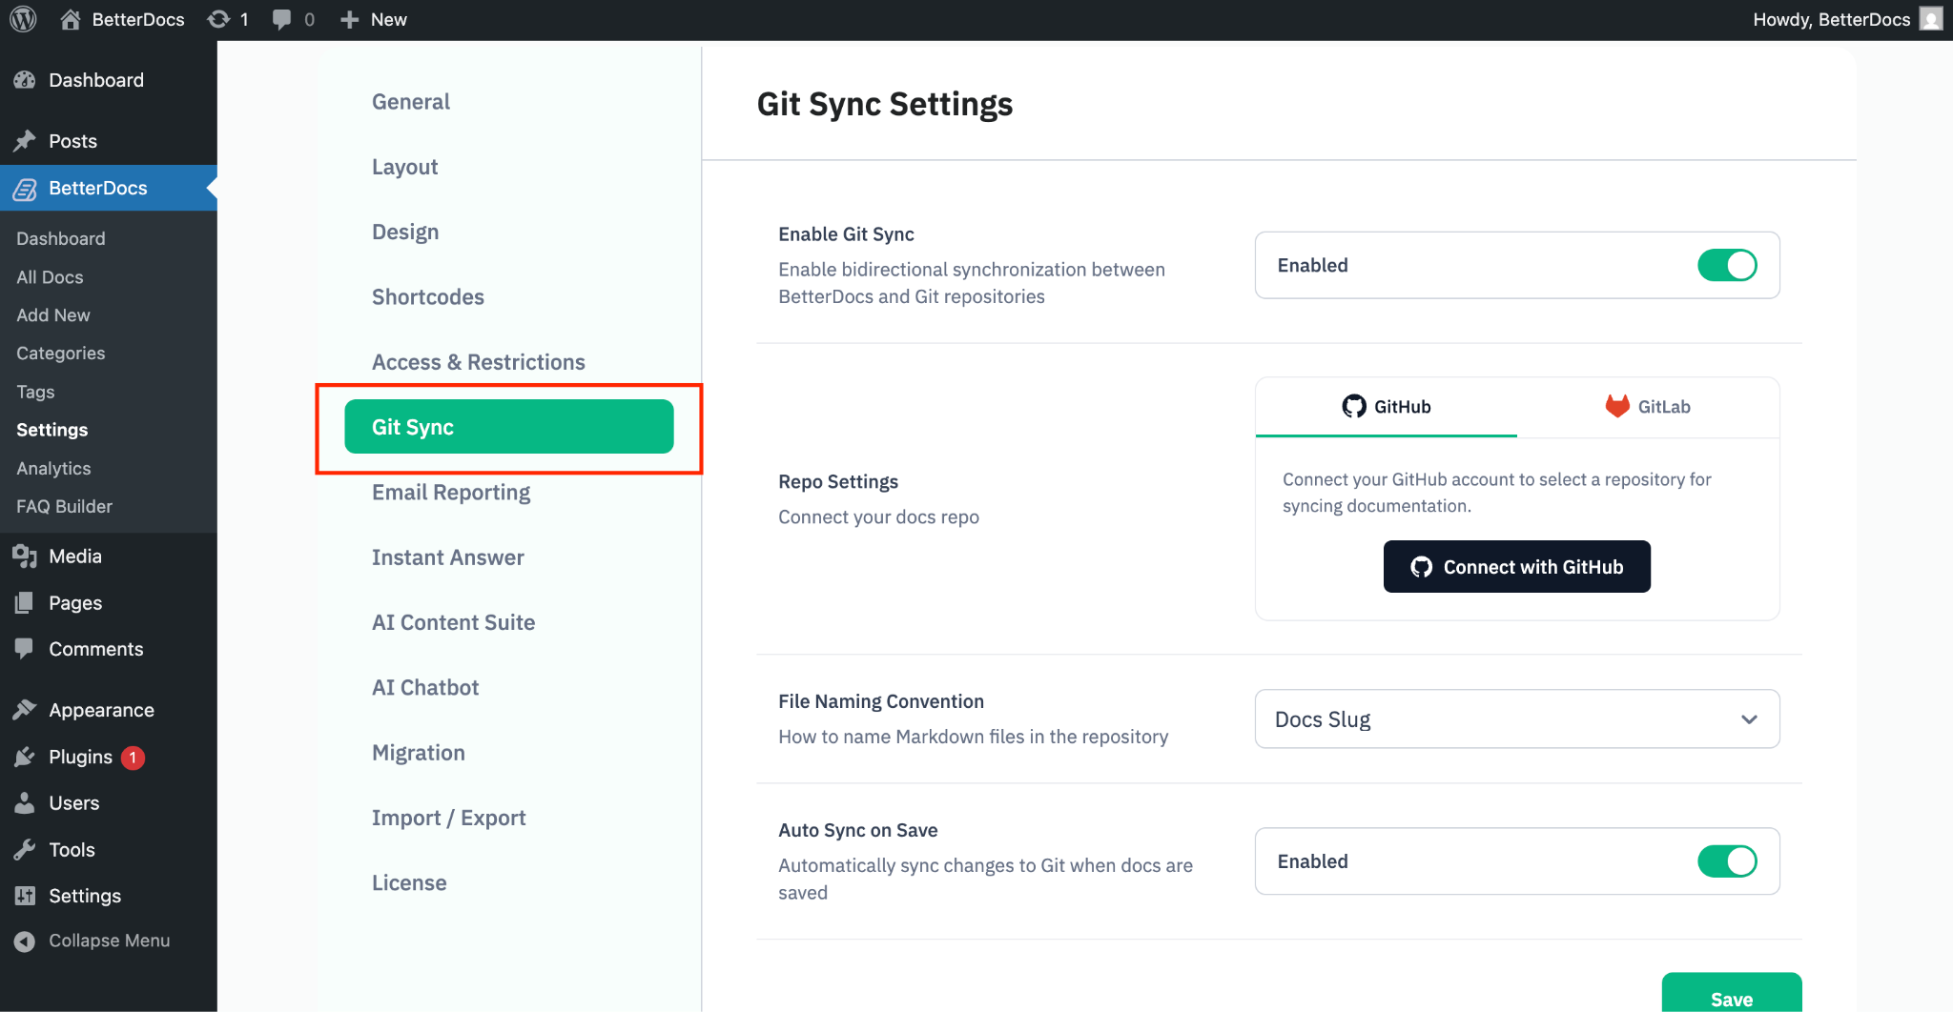Image resolution: width=1953 pixels, height=1012 pixels.
Task: Click the Media icon
Action: point(25,557)
